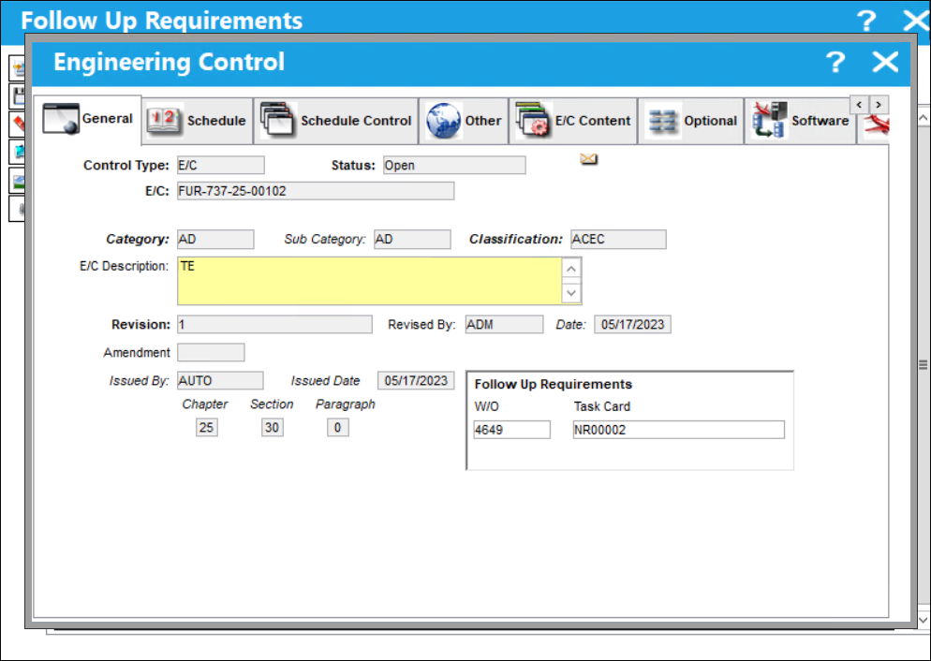The width and height of the screenshot is (931, 661).
Task: Open help for the Engineering Control window
Action: tap(836, 62)
